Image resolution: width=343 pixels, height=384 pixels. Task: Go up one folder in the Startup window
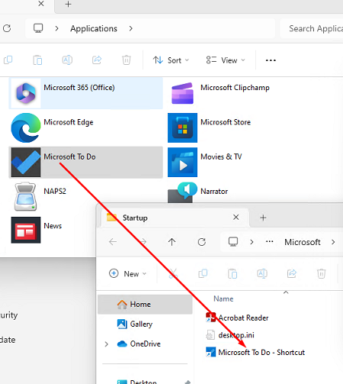(172, 242)
